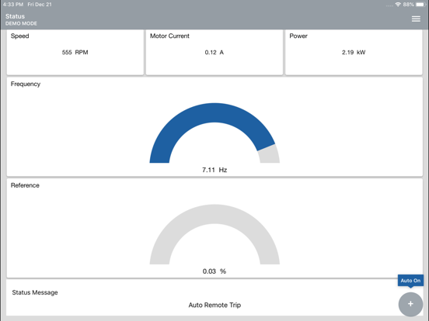This screenshot has height=321, width=429.
Task: Tap the Wi-Fi status bar icon
Action: coord(398,5)
